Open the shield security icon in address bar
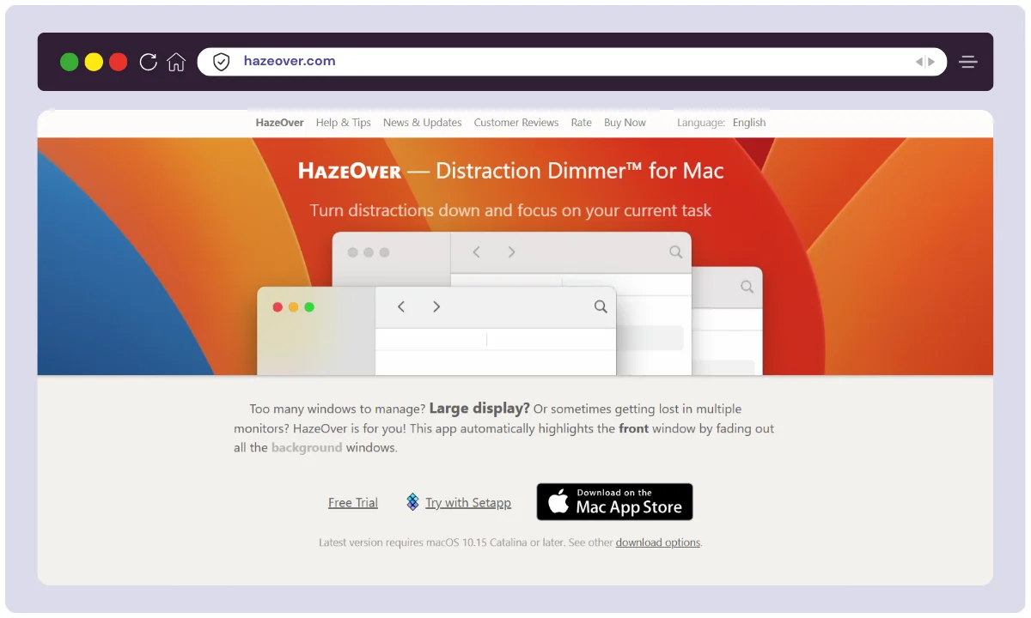 pyautogui.click(x=222, y=62)
